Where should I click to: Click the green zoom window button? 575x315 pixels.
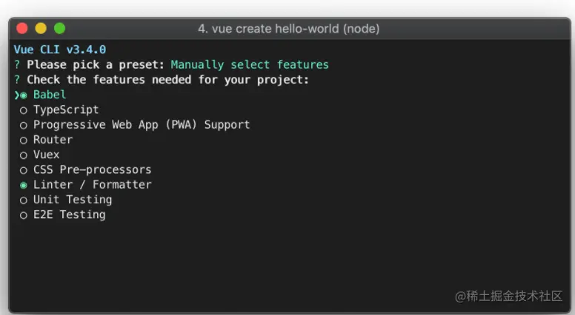point(59,28)
